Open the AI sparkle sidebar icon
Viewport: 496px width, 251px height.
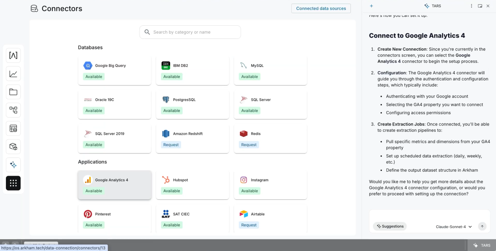tap(13, 165)
